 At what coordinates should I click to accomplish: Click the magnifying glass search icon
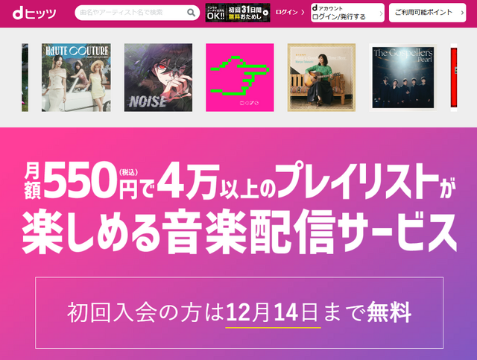(x=191, y=13)
